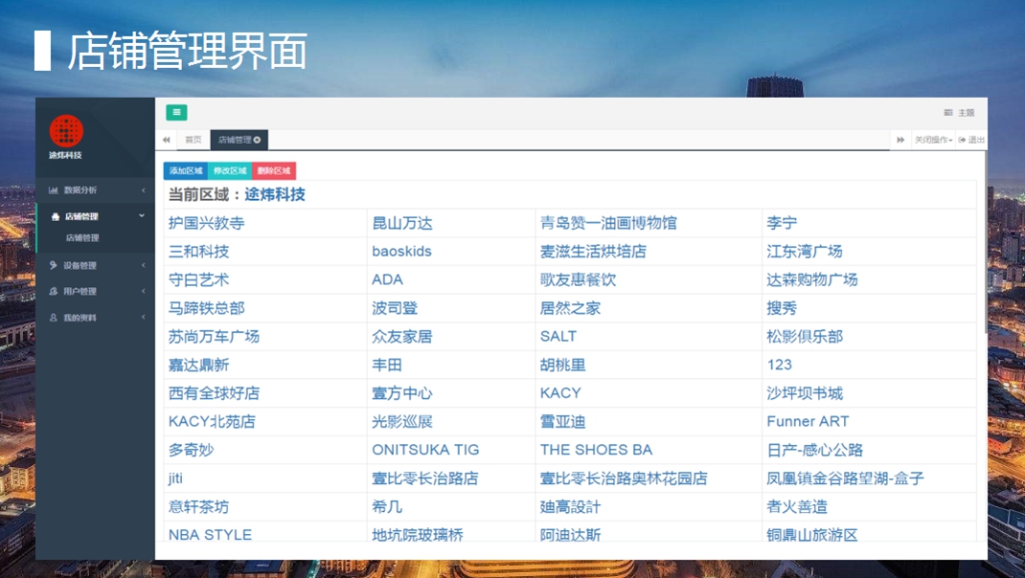Expand the 设备管理 menu chevron
This screenshot has width=1025, height=578.
point(143,265)
